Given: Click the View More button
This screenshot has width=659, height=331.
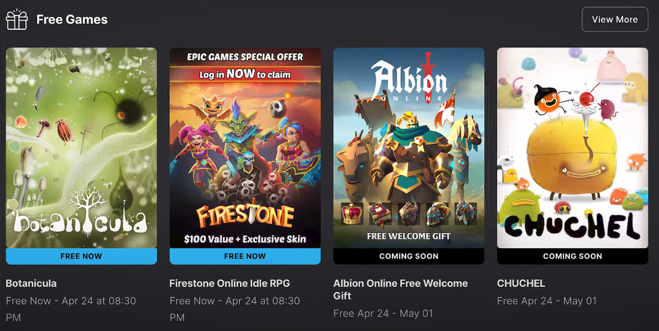Looking at the screenshot, I should [x=614, y=19].
